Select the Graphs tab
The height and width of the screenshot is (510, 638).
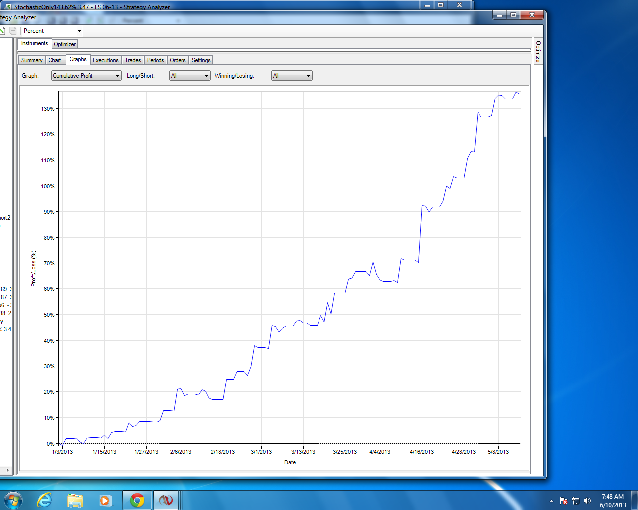(78, 59)
